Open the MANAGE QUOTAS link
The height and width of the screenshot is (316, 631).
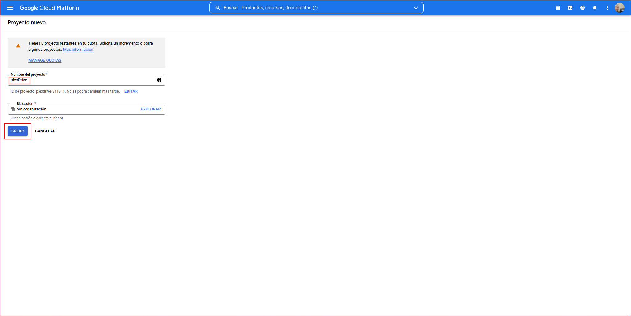(45, 60)
